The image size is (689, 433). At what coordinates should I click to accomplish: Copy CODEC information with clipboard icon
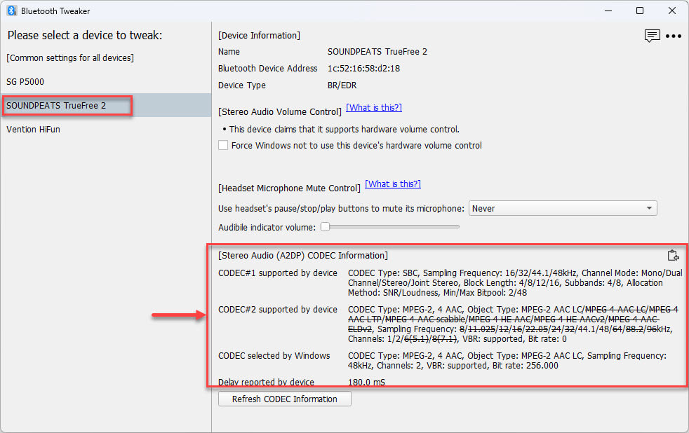(673, 255)
